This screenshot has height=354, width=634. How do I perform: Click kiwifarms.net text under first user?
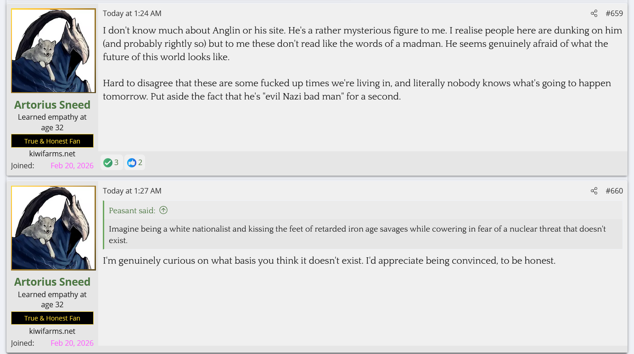[52, 154]
